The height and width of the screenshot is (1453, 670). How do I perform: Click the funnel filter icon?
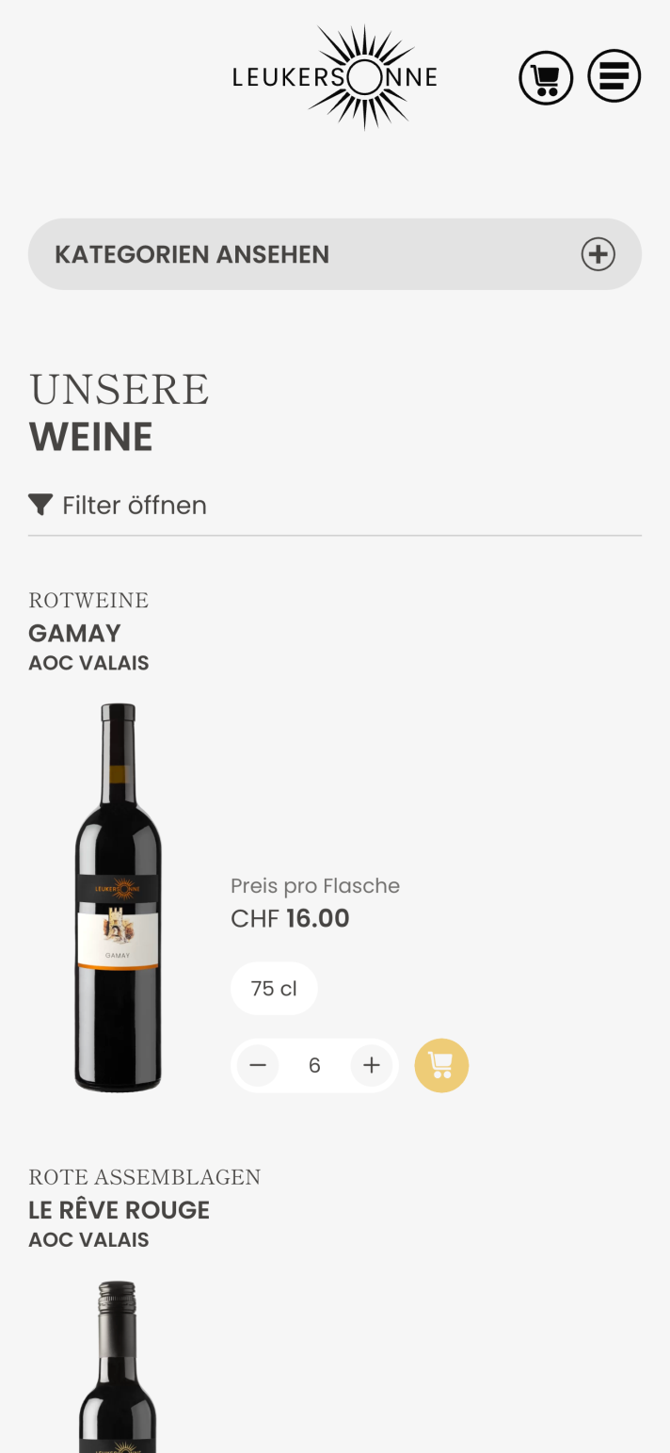point(40,505)
